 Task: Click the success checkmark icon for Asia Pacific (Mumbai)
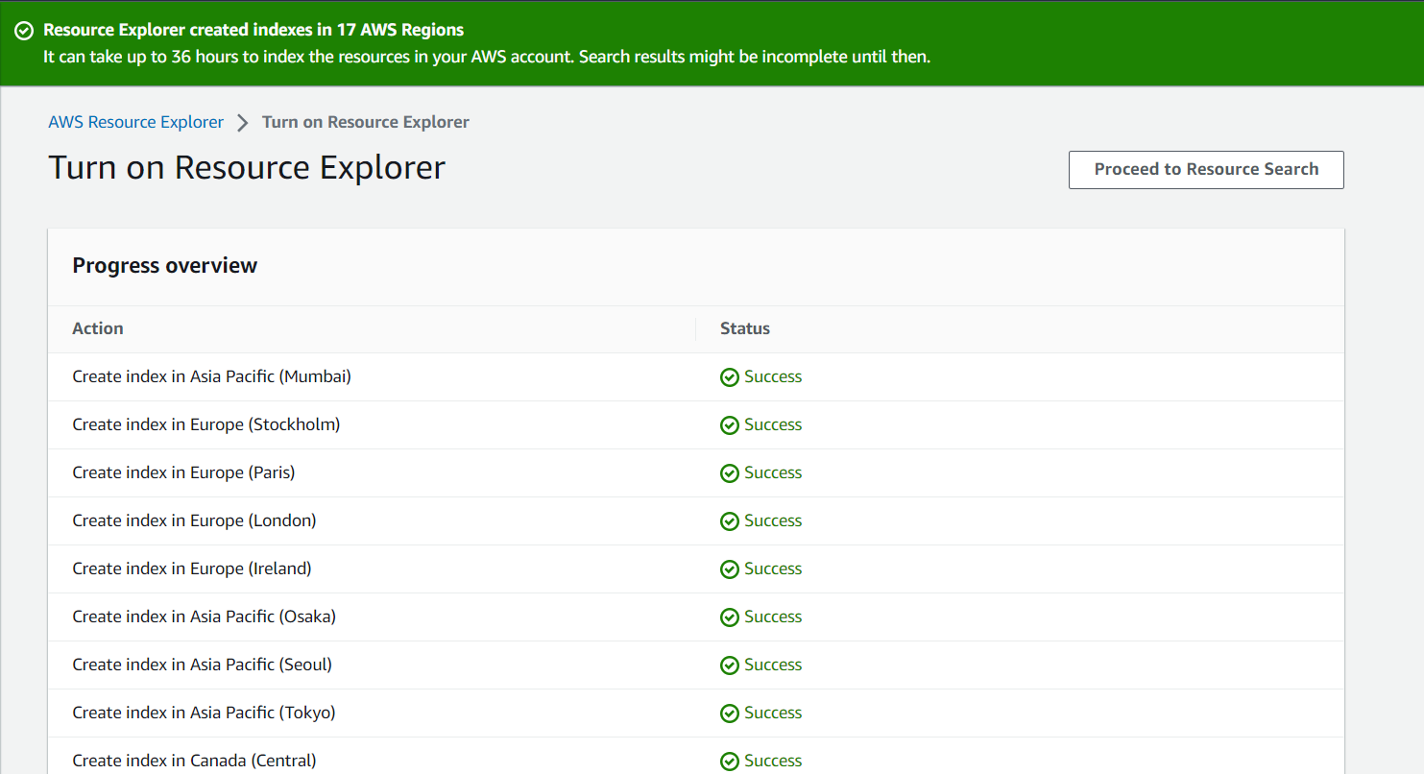click(730, 376)
